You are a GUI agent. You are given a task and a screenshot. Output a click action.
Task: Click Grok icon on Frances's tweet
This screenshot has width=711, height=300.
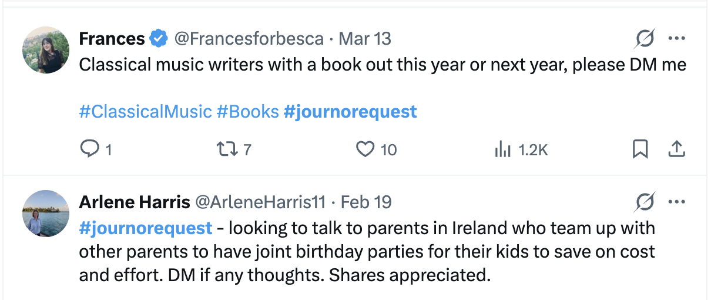(x=645, y=39)
